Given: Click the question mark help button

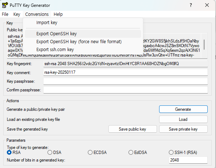Looking at the screenshot, I should (191, 5).
